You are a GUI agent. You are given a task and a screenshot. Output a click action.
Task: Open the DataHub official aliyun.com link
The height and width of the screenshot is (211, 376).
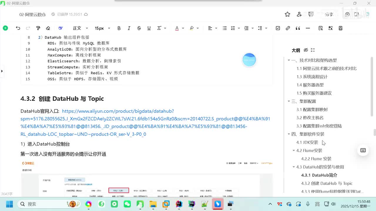[x=145, y=123]
